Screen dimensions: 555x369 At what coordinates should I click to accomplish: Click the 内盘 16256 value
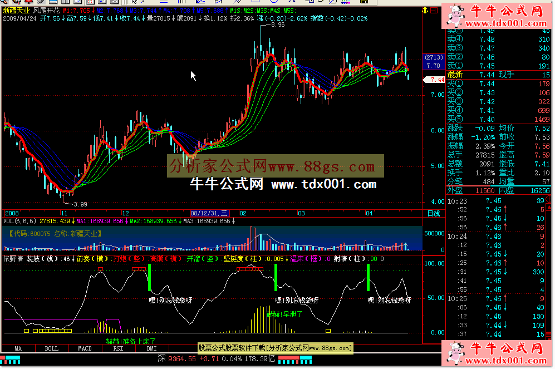click(x=540, y=191)
